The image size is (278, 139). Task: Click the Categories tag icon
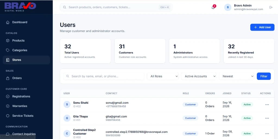pyautogui.click(x=8, y=50)
